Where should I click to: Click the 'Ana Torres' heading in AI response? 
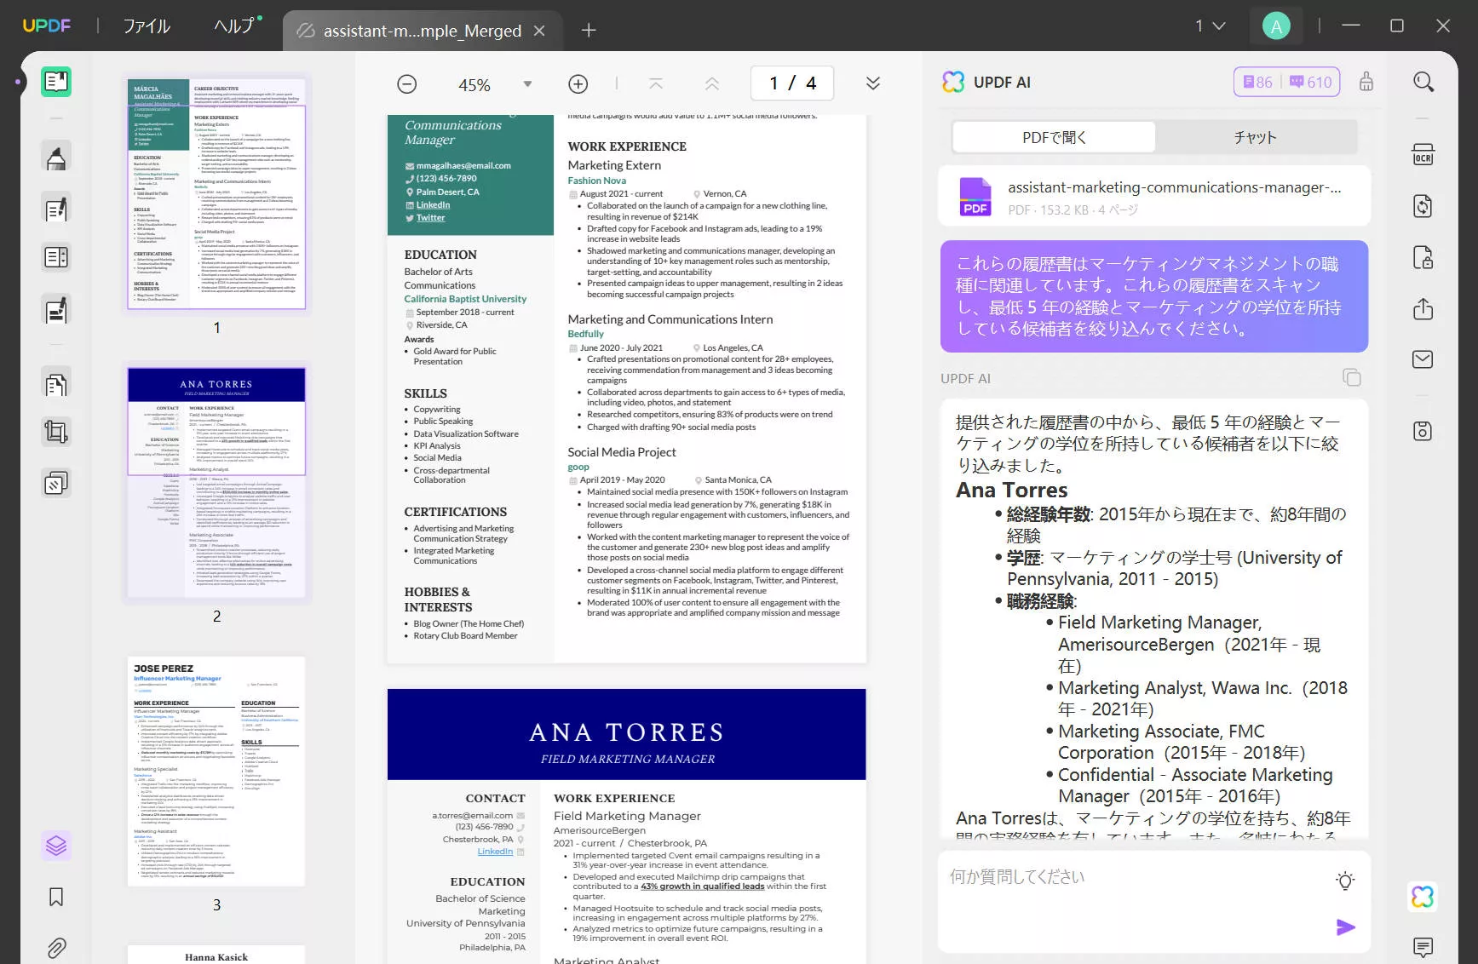(1011, 490)
